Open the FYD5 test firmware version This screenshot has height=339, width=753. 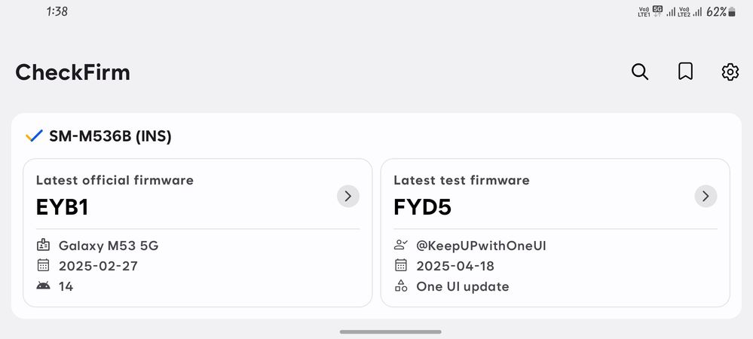point(423,207)
